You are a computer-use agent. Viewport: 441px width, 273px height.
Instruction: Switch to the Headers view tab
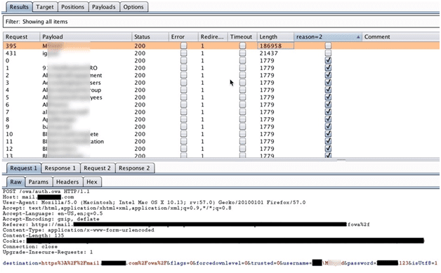pos(67,182)
